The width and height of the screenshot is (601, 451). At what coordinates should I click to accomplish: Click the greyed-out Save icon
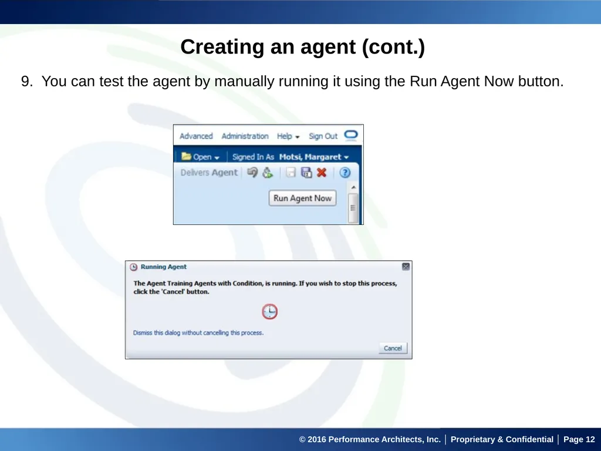[291, 173]
